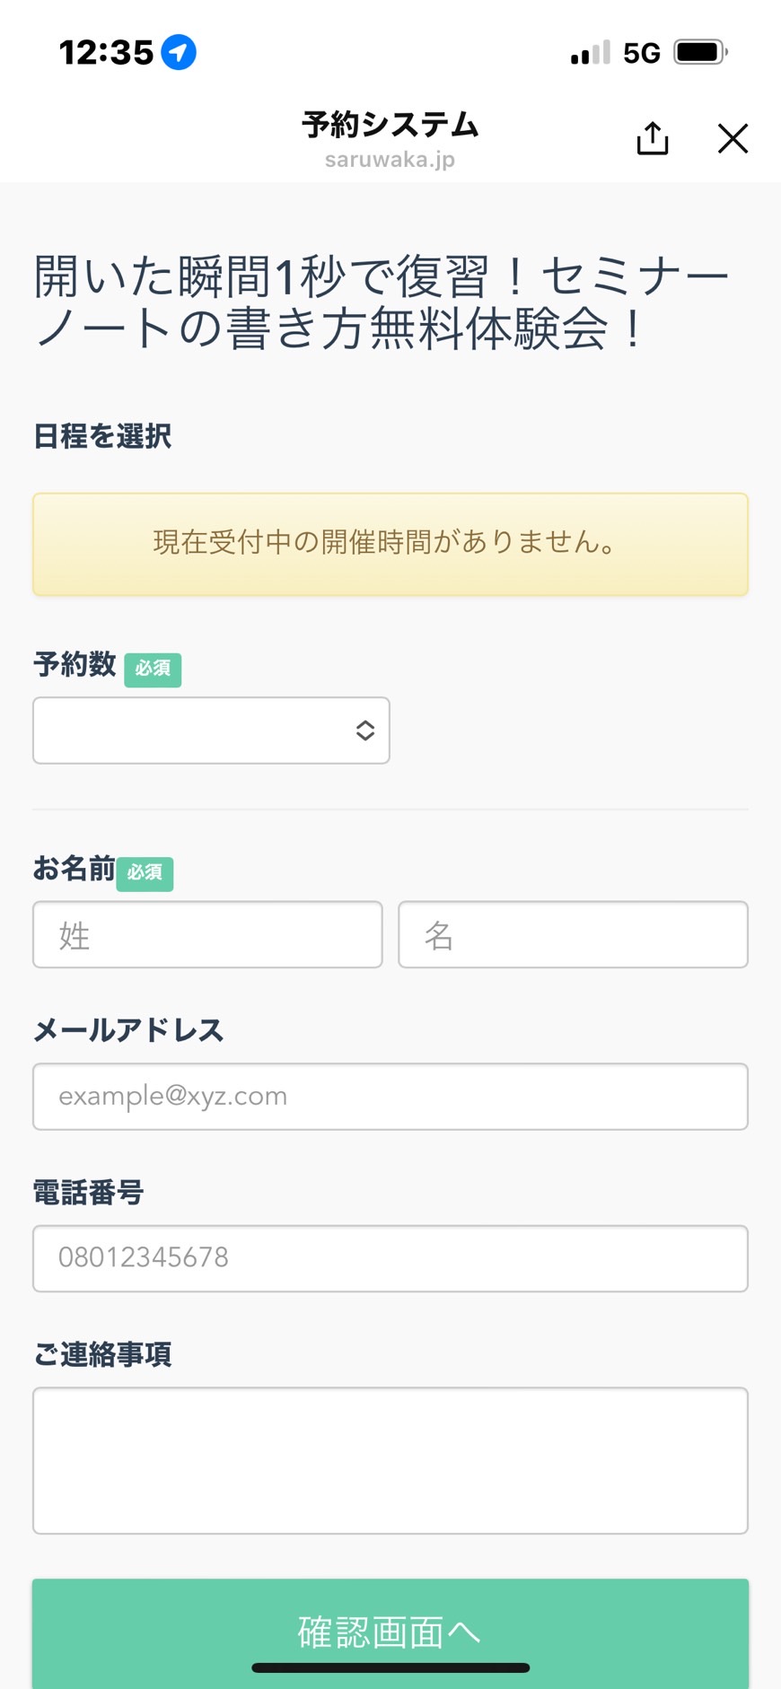
Task: Tap the 5G network indicator
Action: pyautogui.click(x=642, y=53)
